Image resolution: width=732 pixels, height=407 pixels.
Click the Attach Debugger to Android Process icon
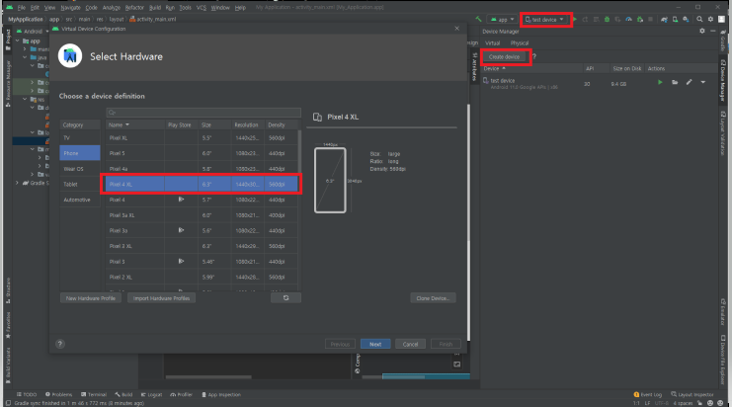point(640,19)
